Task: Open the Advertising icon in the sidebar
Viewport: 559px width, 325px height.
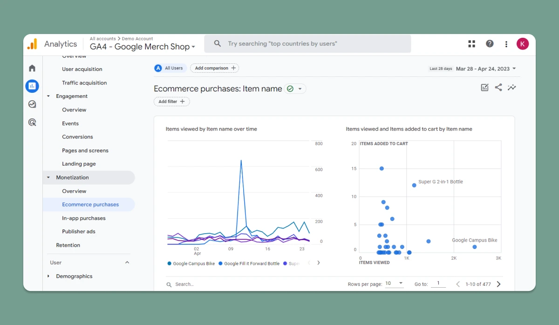Action: point(32,122)
